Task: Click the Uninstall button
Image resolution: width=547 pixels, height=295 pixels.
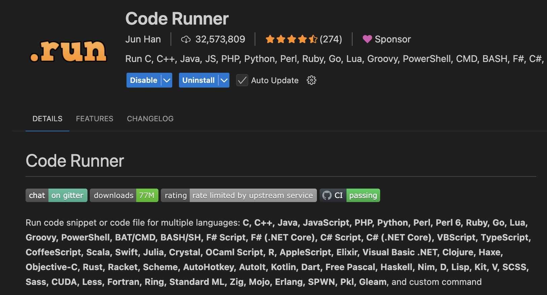Action: 198,80
